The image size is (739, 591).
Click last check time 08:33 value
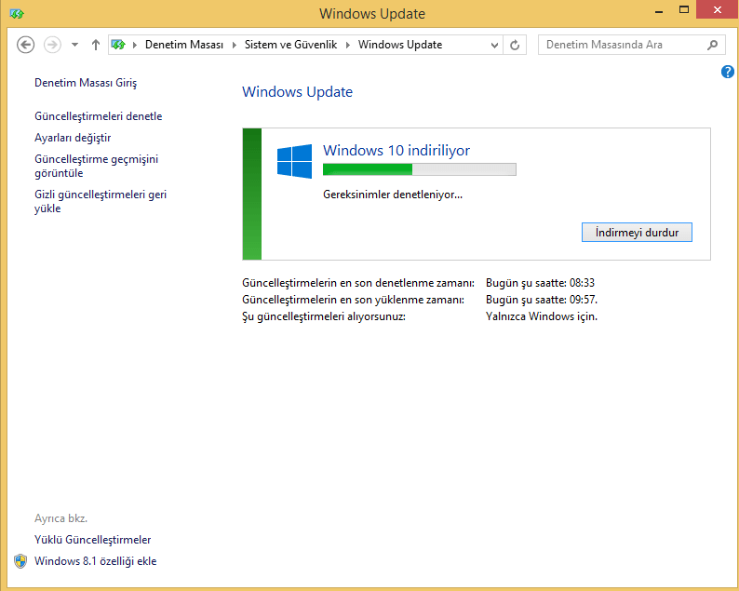[x=540, y=283]
